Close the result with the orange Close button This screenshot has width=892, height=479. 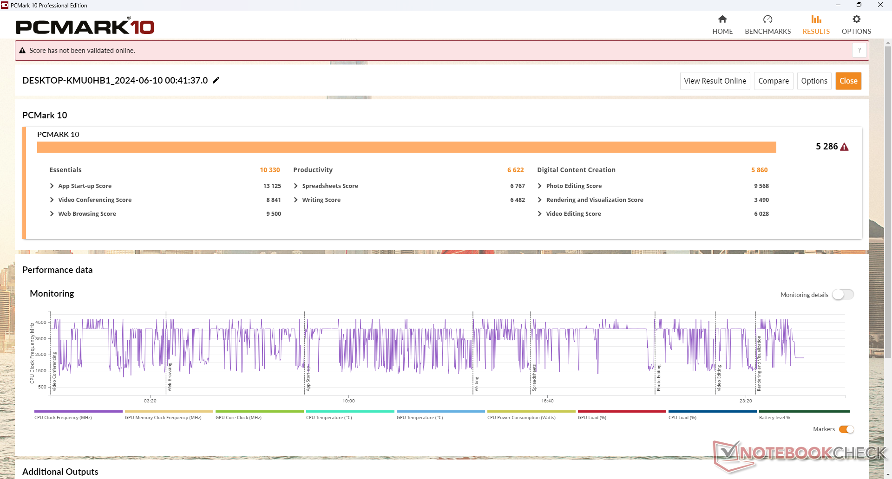click(848, 81)
